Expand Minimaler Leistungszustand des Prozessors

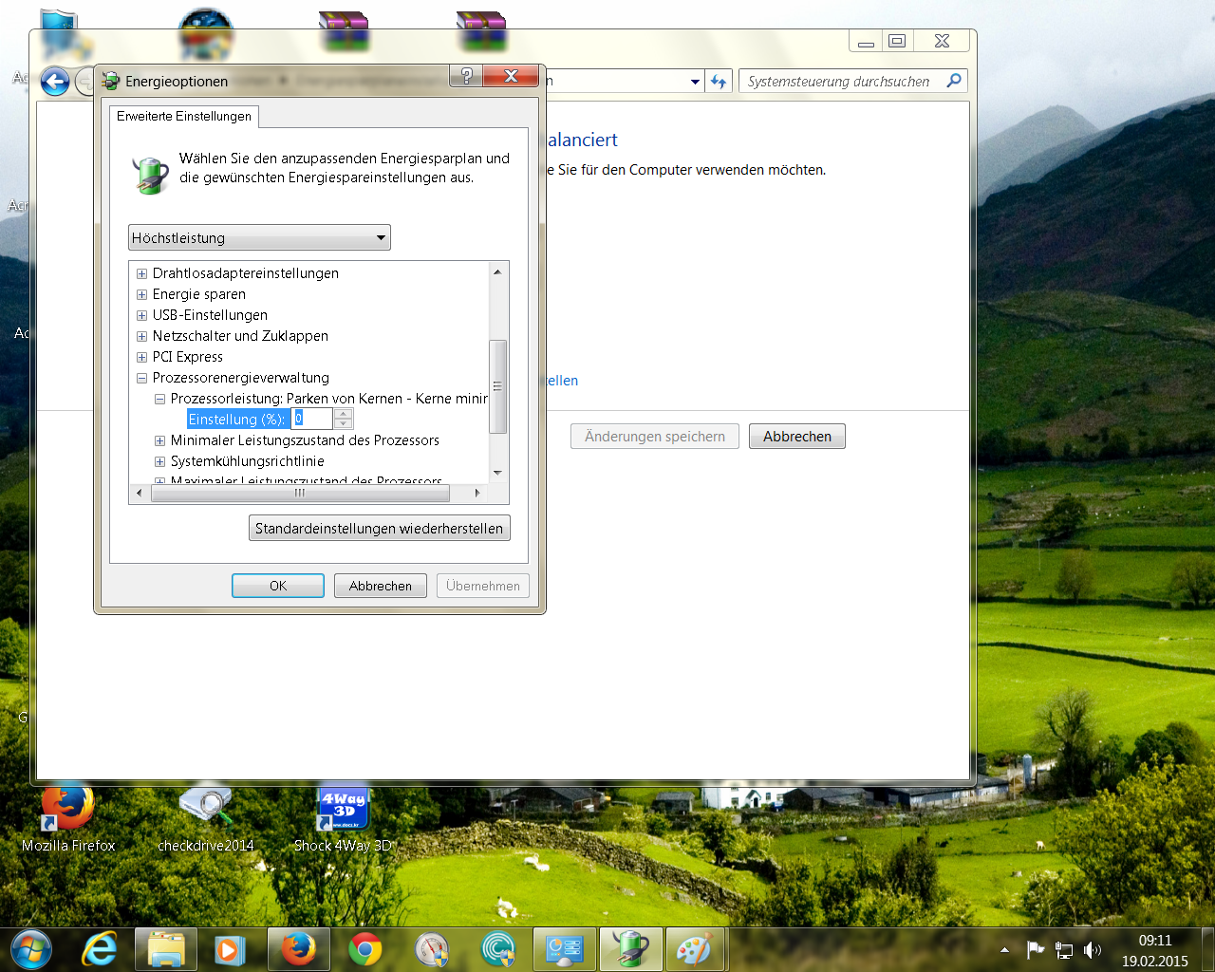tap(159, 440)
